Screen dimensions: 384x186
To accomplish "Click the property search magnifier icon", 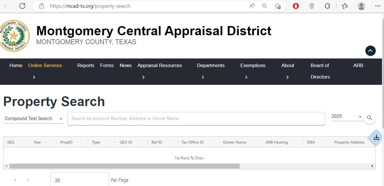I will 370,118.
